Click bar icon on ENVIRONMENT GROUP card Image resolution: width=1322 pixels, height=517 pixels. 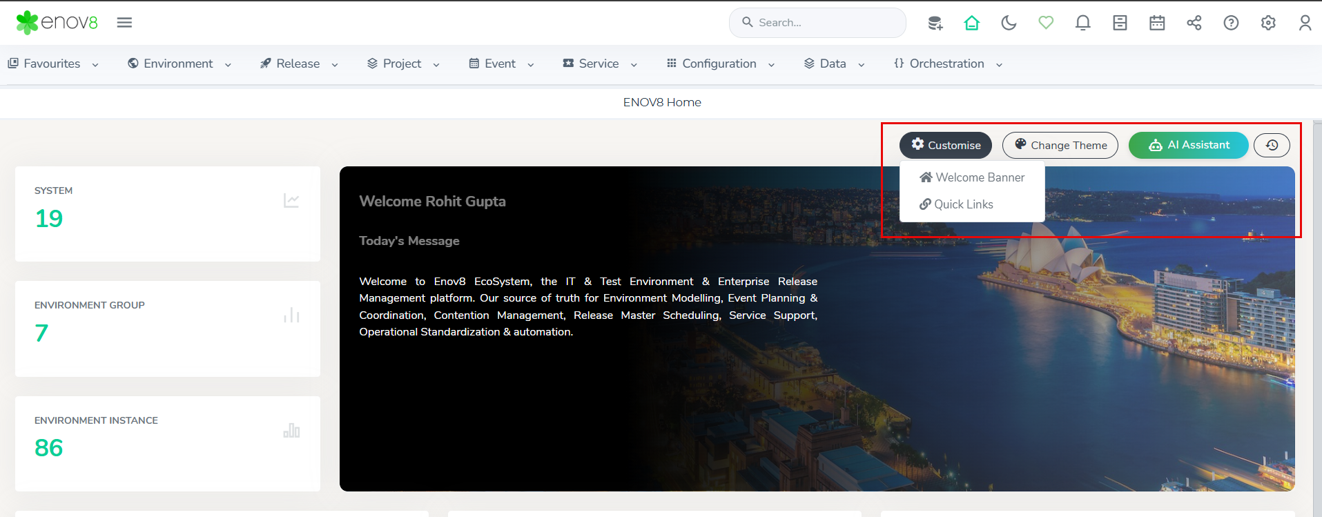(x=291, y=315)
